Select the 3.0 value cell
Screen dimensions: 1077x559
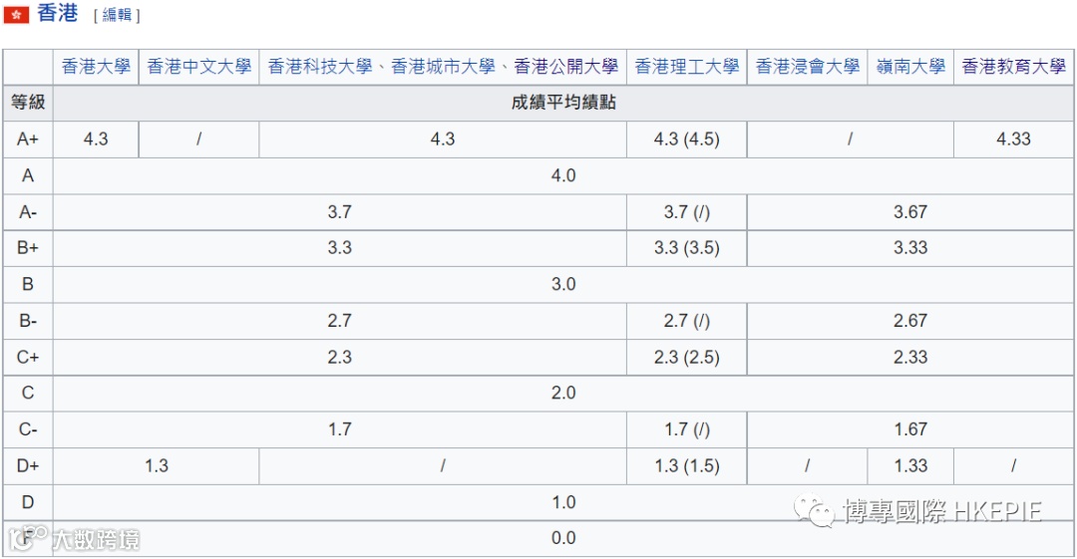click(x=563, y=284)
